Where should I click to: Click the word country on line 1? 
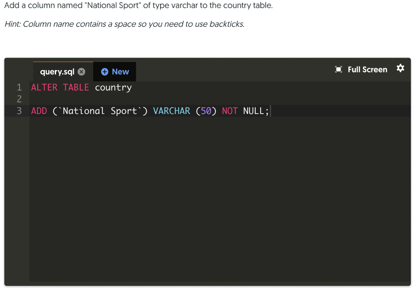pos(113,87)
